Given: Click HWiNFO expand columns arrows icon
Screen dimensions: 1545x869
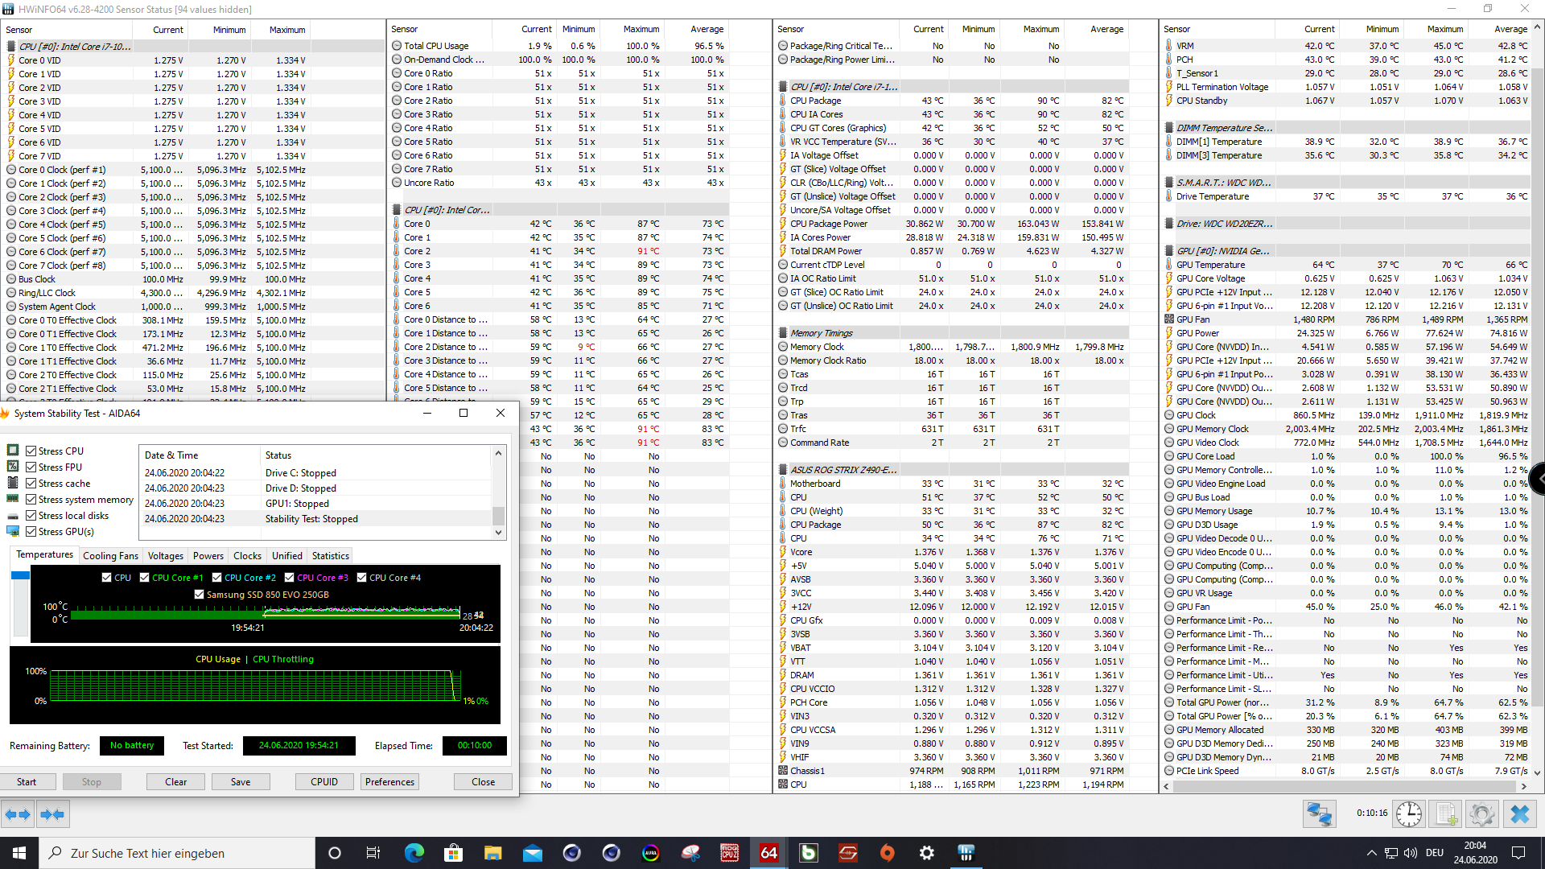Looking at the screenshot, I should point(17,814).
